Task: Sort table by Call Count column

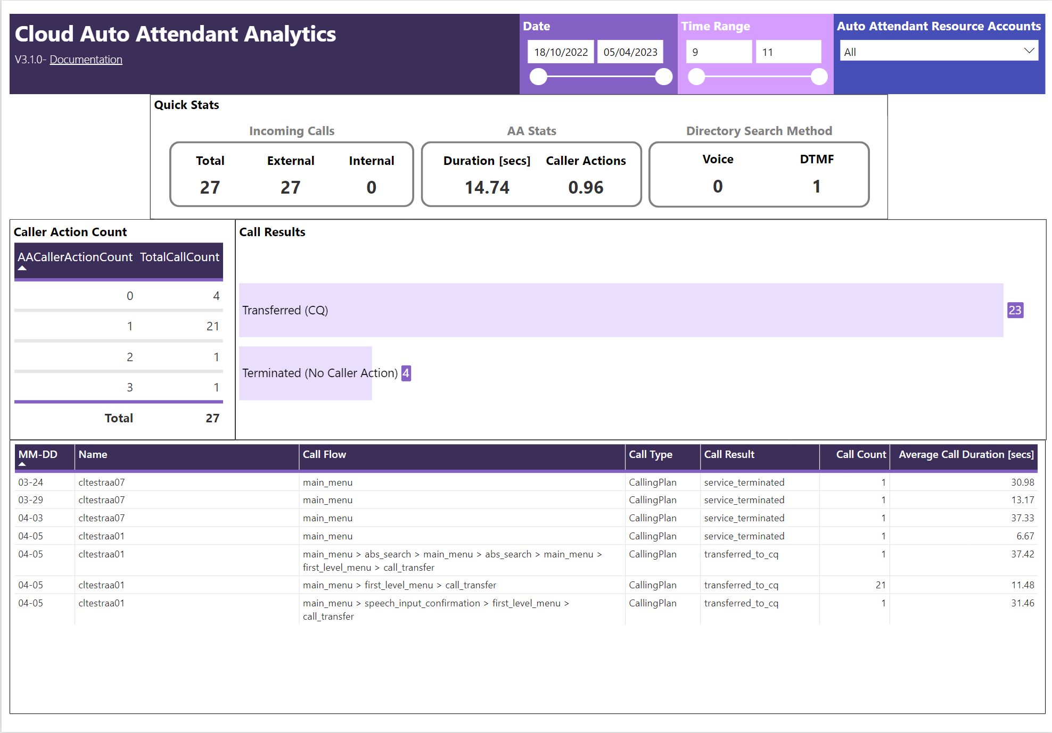Action: [x=860, y=455]
